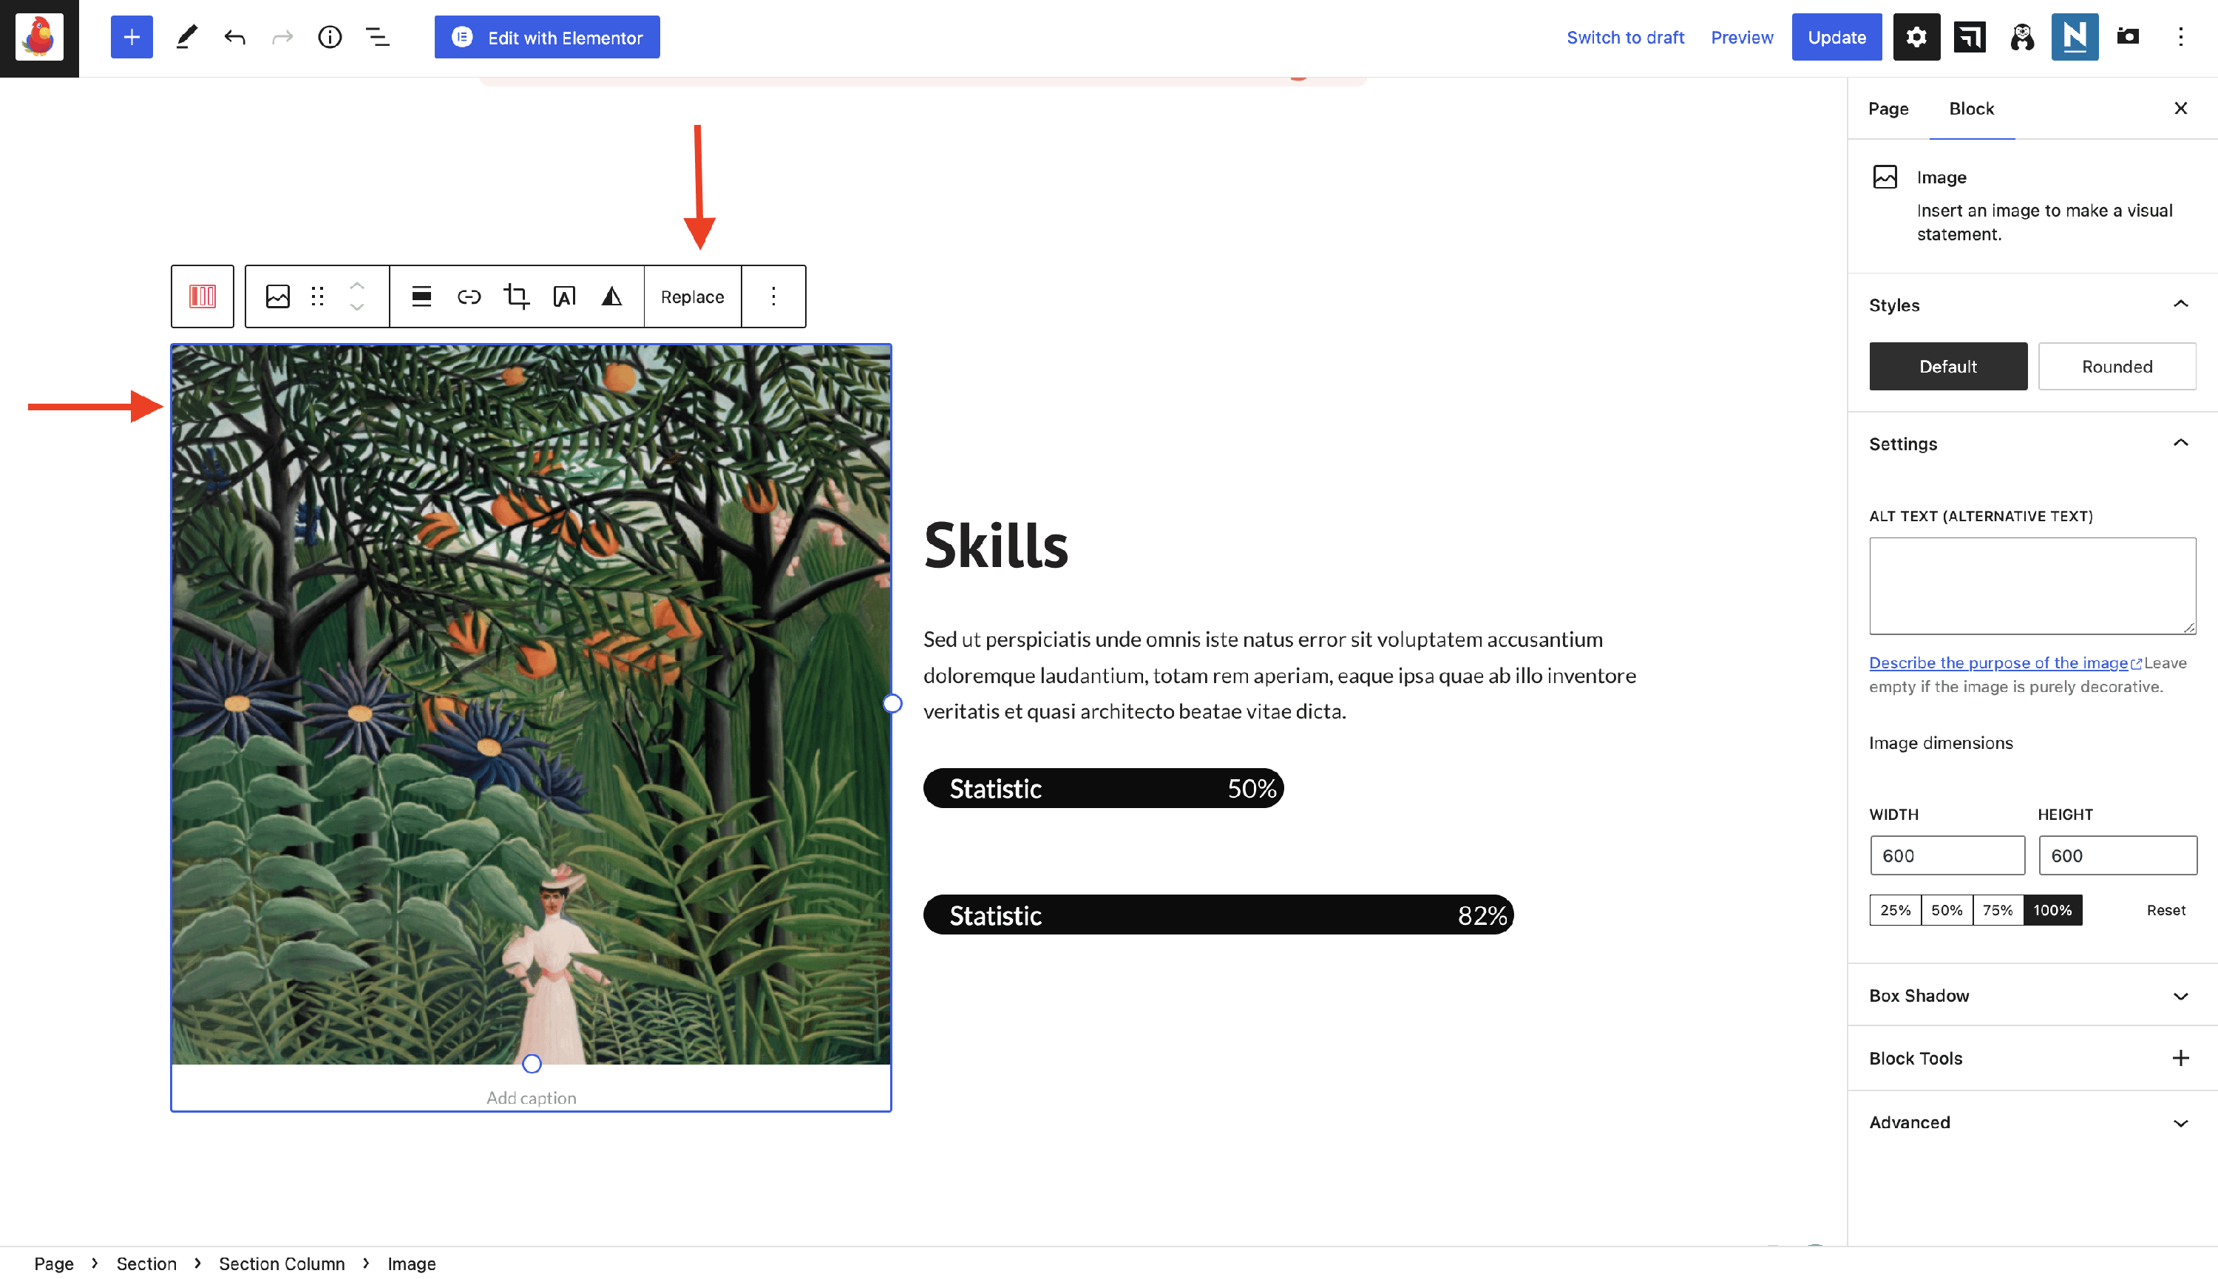Image resolution: width=2218 pixels, height=1279 pixels.
Task: Open the image alignment tool
Action: 421,297
